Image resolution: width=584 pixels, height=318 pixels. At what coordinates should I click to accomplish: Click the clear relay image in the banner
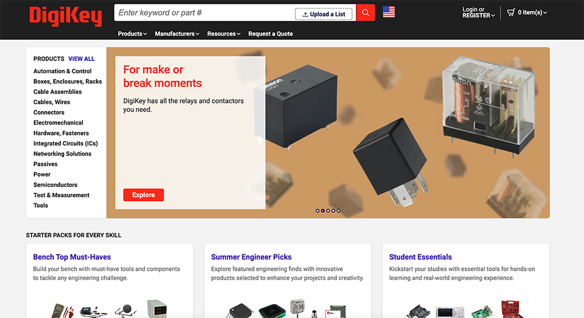coord(489,106)
